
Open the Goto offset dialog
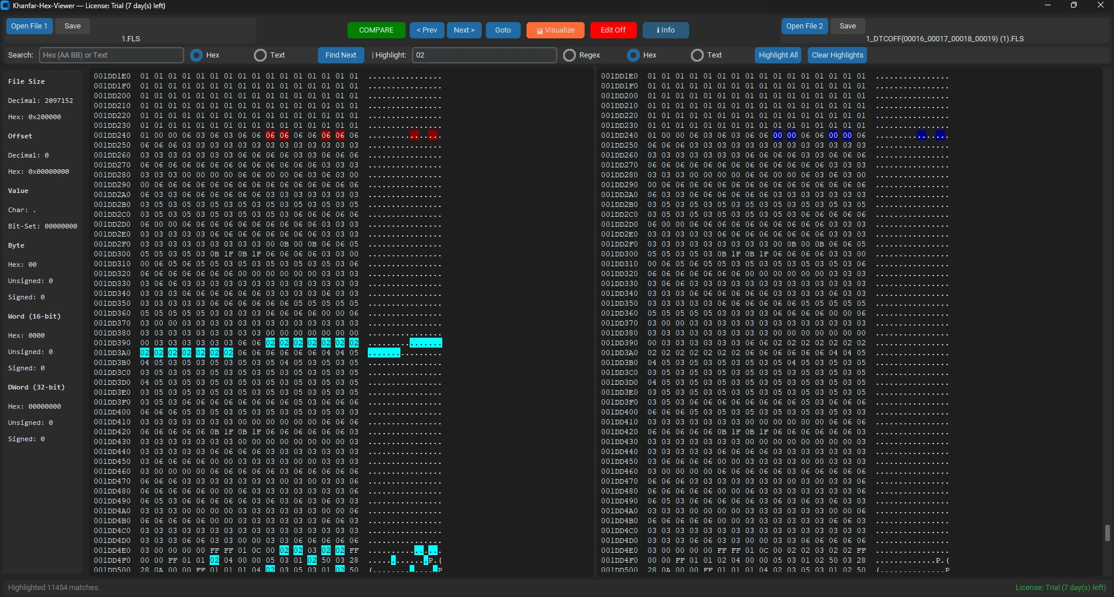tap(502, 30)
